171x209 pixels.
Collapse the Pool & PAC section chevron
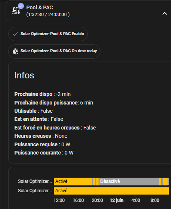click(164, 13)
